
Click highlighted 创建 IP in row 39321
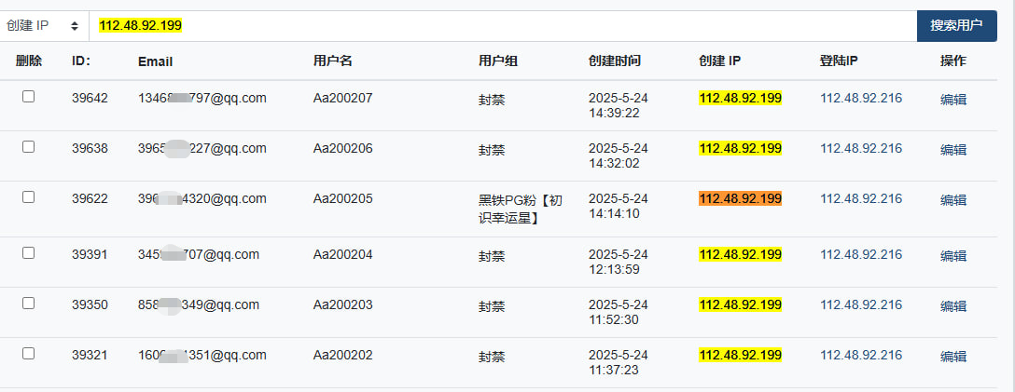(741, 355)
